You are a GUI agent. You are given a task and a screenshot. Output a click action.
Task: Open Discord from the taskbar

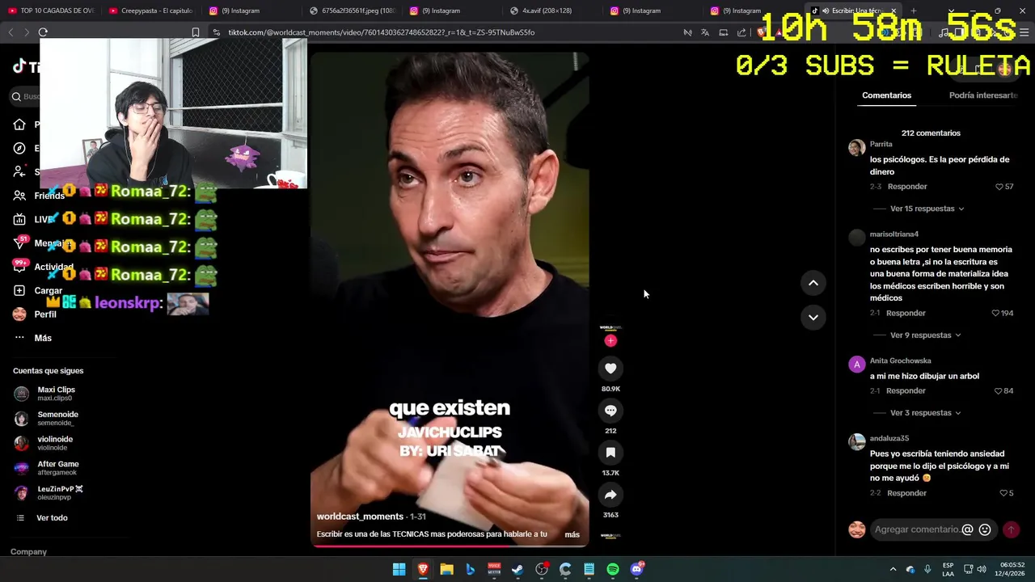636,569
